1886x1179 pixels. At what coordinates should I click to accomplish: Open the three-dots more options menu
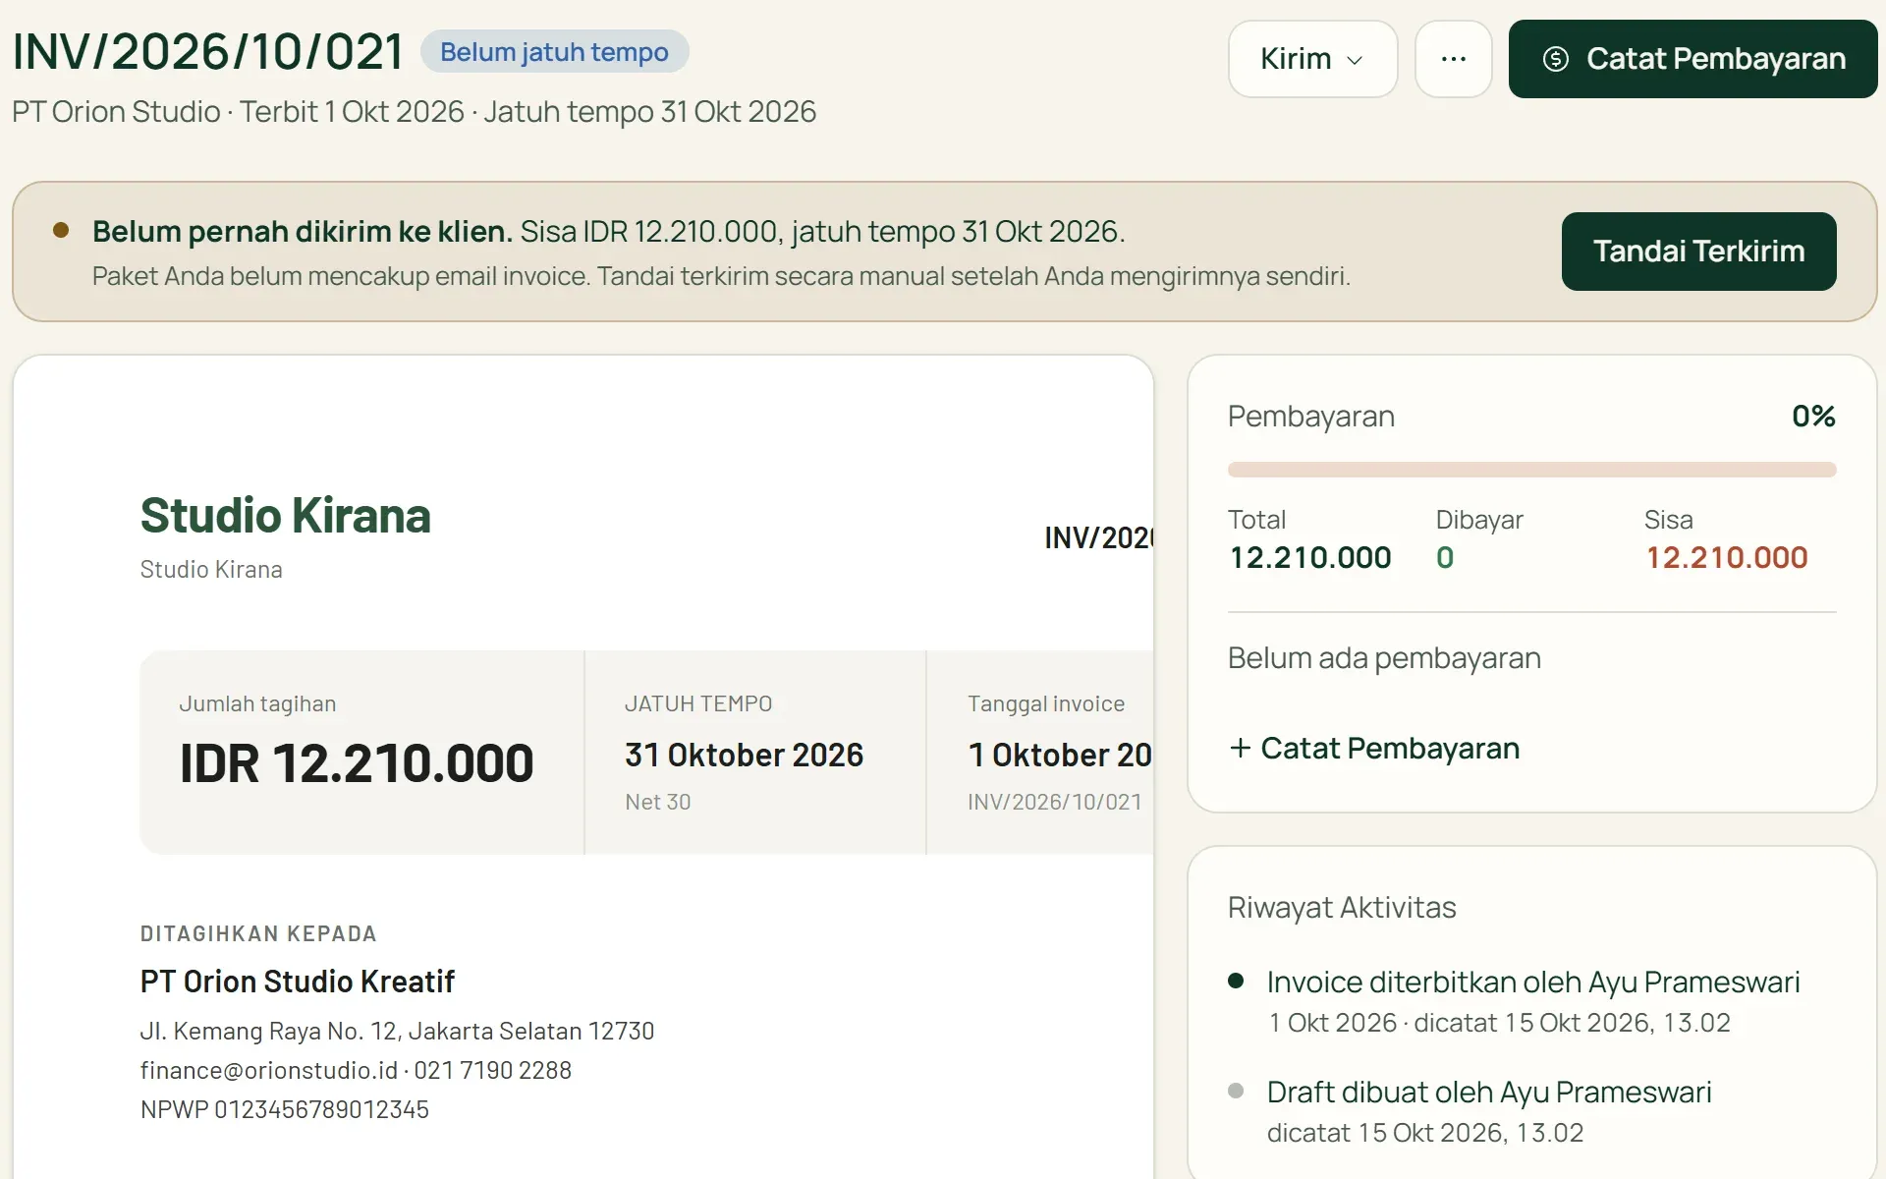click(1454, 59)
